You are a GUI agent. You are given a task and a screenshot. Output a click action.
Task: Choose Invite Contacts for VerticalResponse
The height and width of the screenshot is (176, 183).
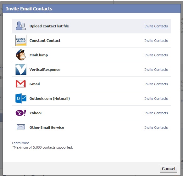(156, 70)
